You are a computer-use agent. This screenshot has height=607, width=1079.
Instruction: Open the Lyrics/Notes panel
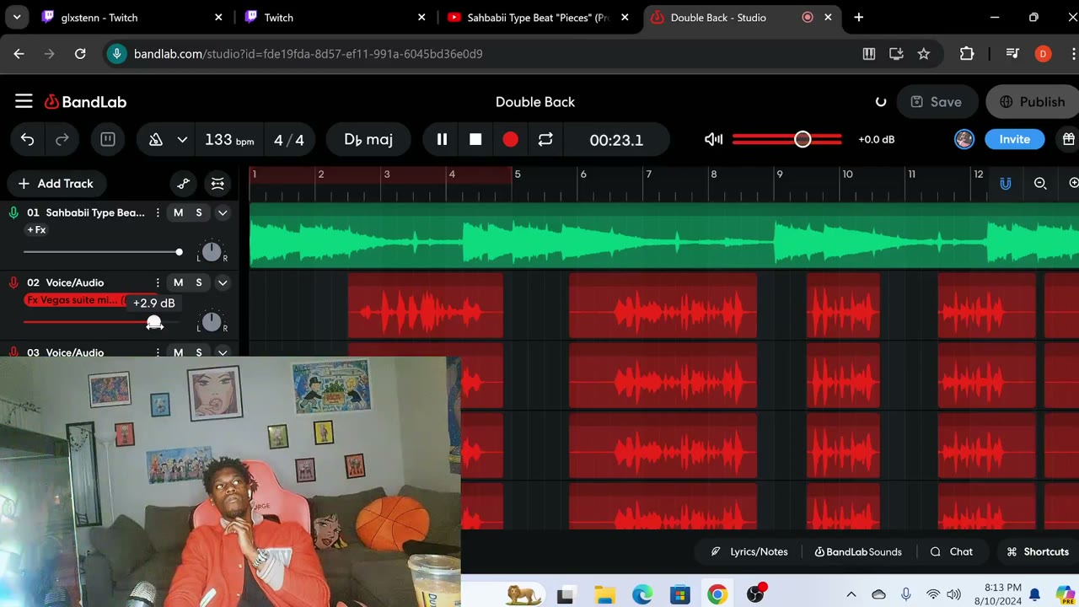749,552
